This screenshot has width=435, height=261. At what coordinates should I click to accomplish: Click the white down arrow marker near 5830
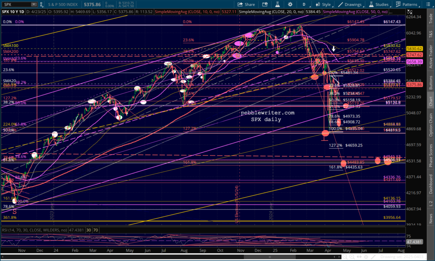[x=334, y=49]
